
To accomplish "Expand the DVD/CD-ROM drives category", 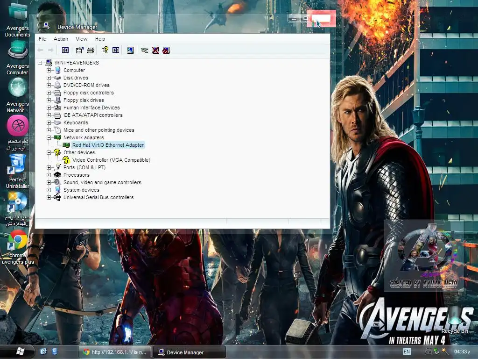I will click(49, 85).
